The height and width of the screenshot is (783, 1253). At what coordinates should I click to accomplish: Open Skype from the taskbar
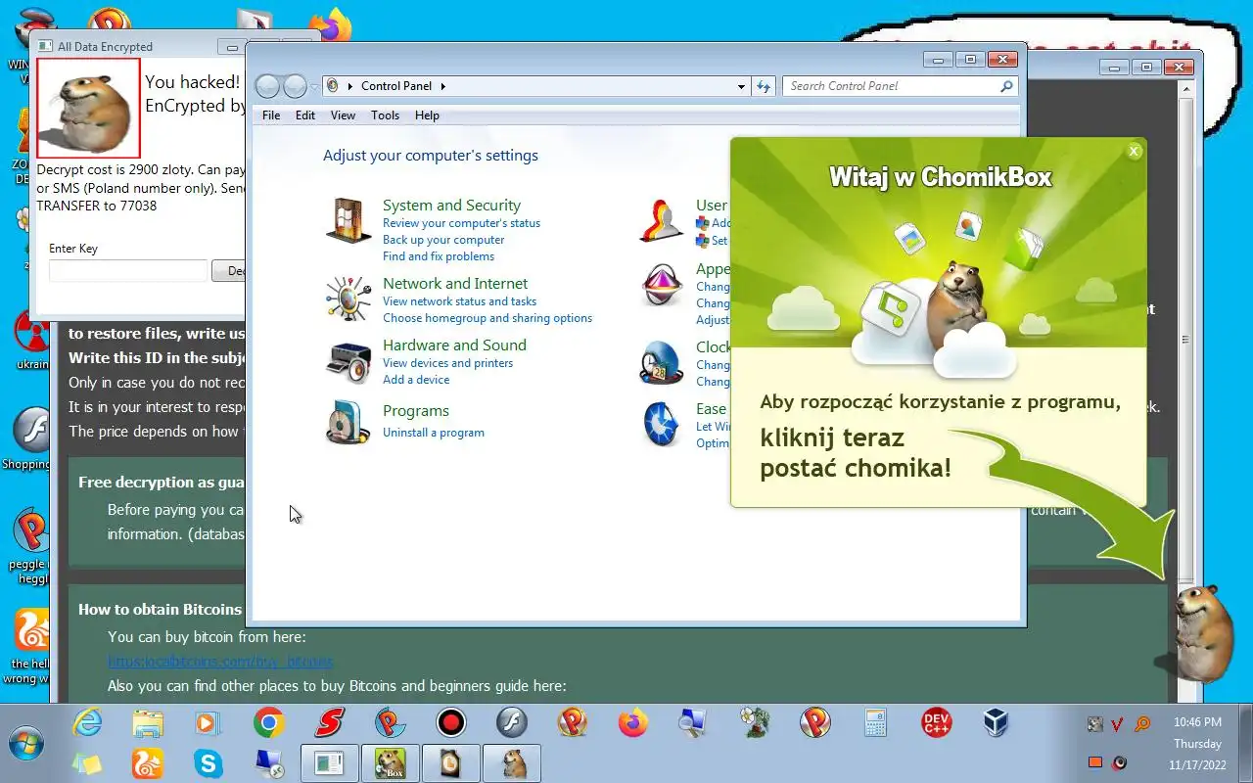[209, 762]
